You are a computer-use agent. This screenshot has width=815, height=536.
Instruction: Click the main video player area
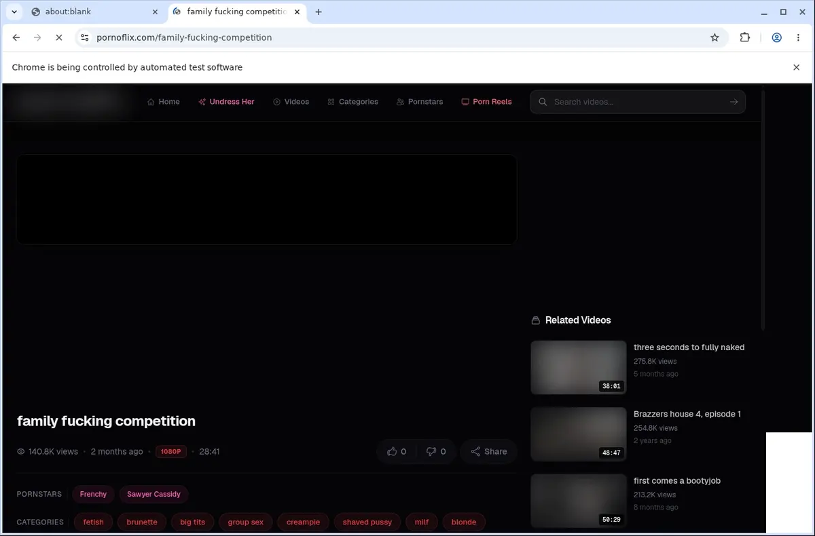pos(266,199)
